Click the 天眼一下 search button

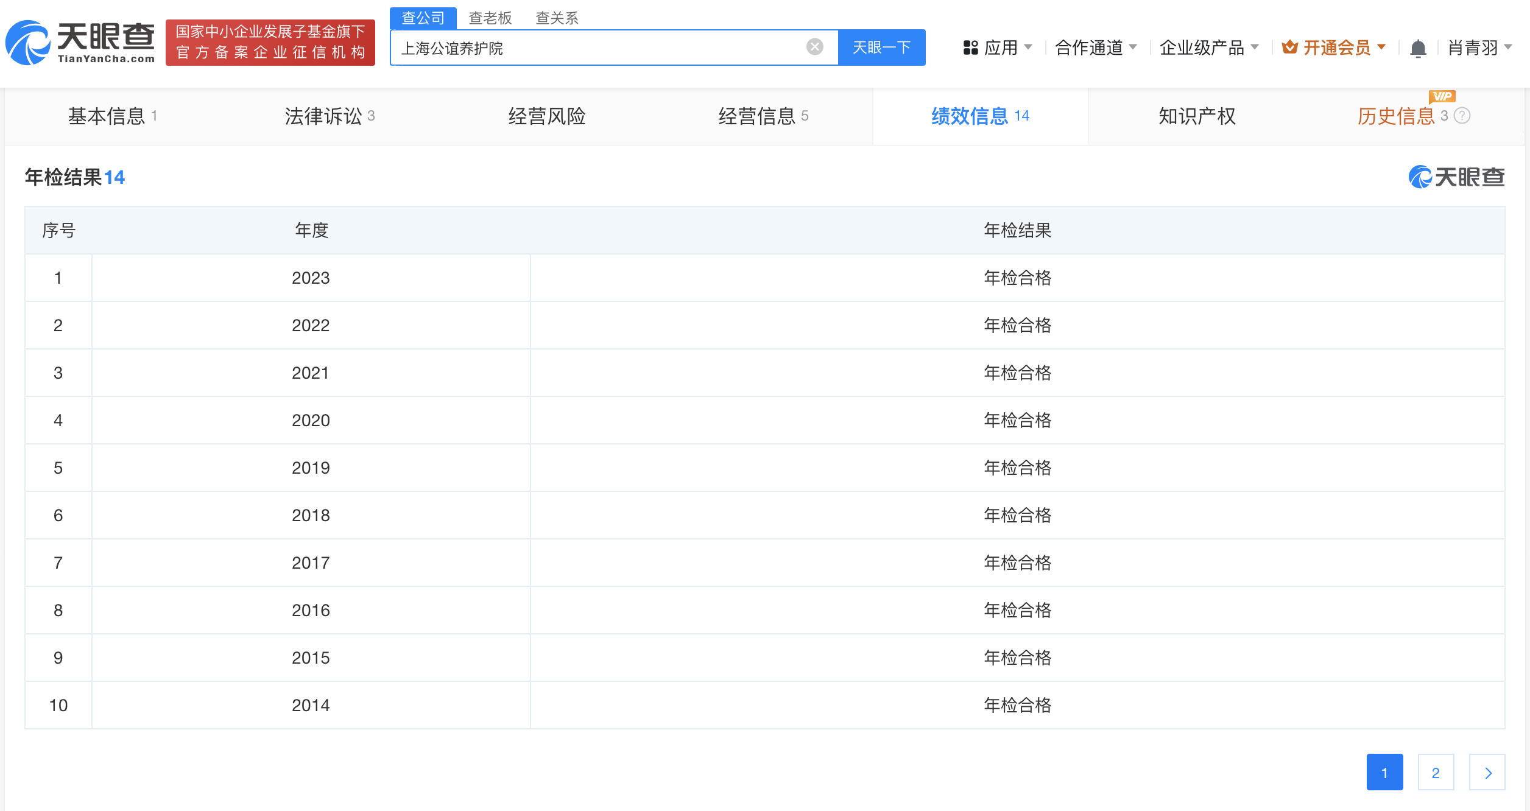(x=881, y=47)
